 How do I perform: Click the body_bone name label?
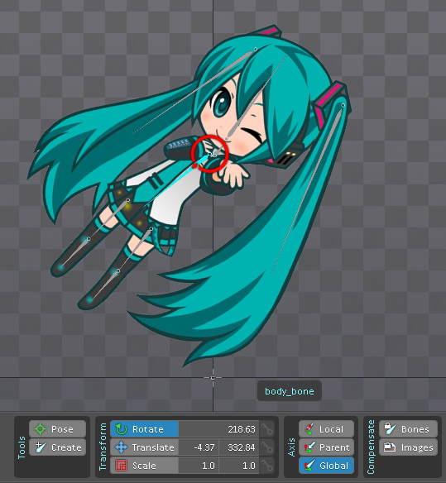(290, 391)
